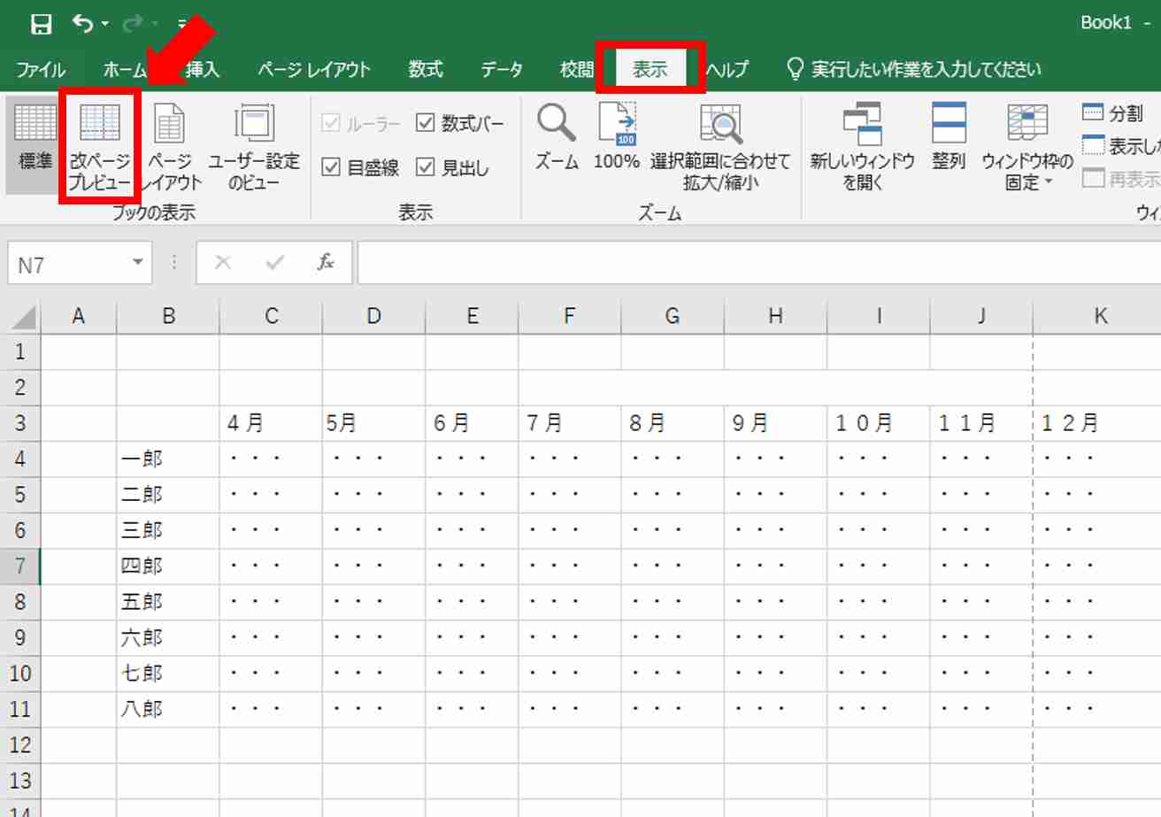Click the Select All corner triangle

pos(25,317)
